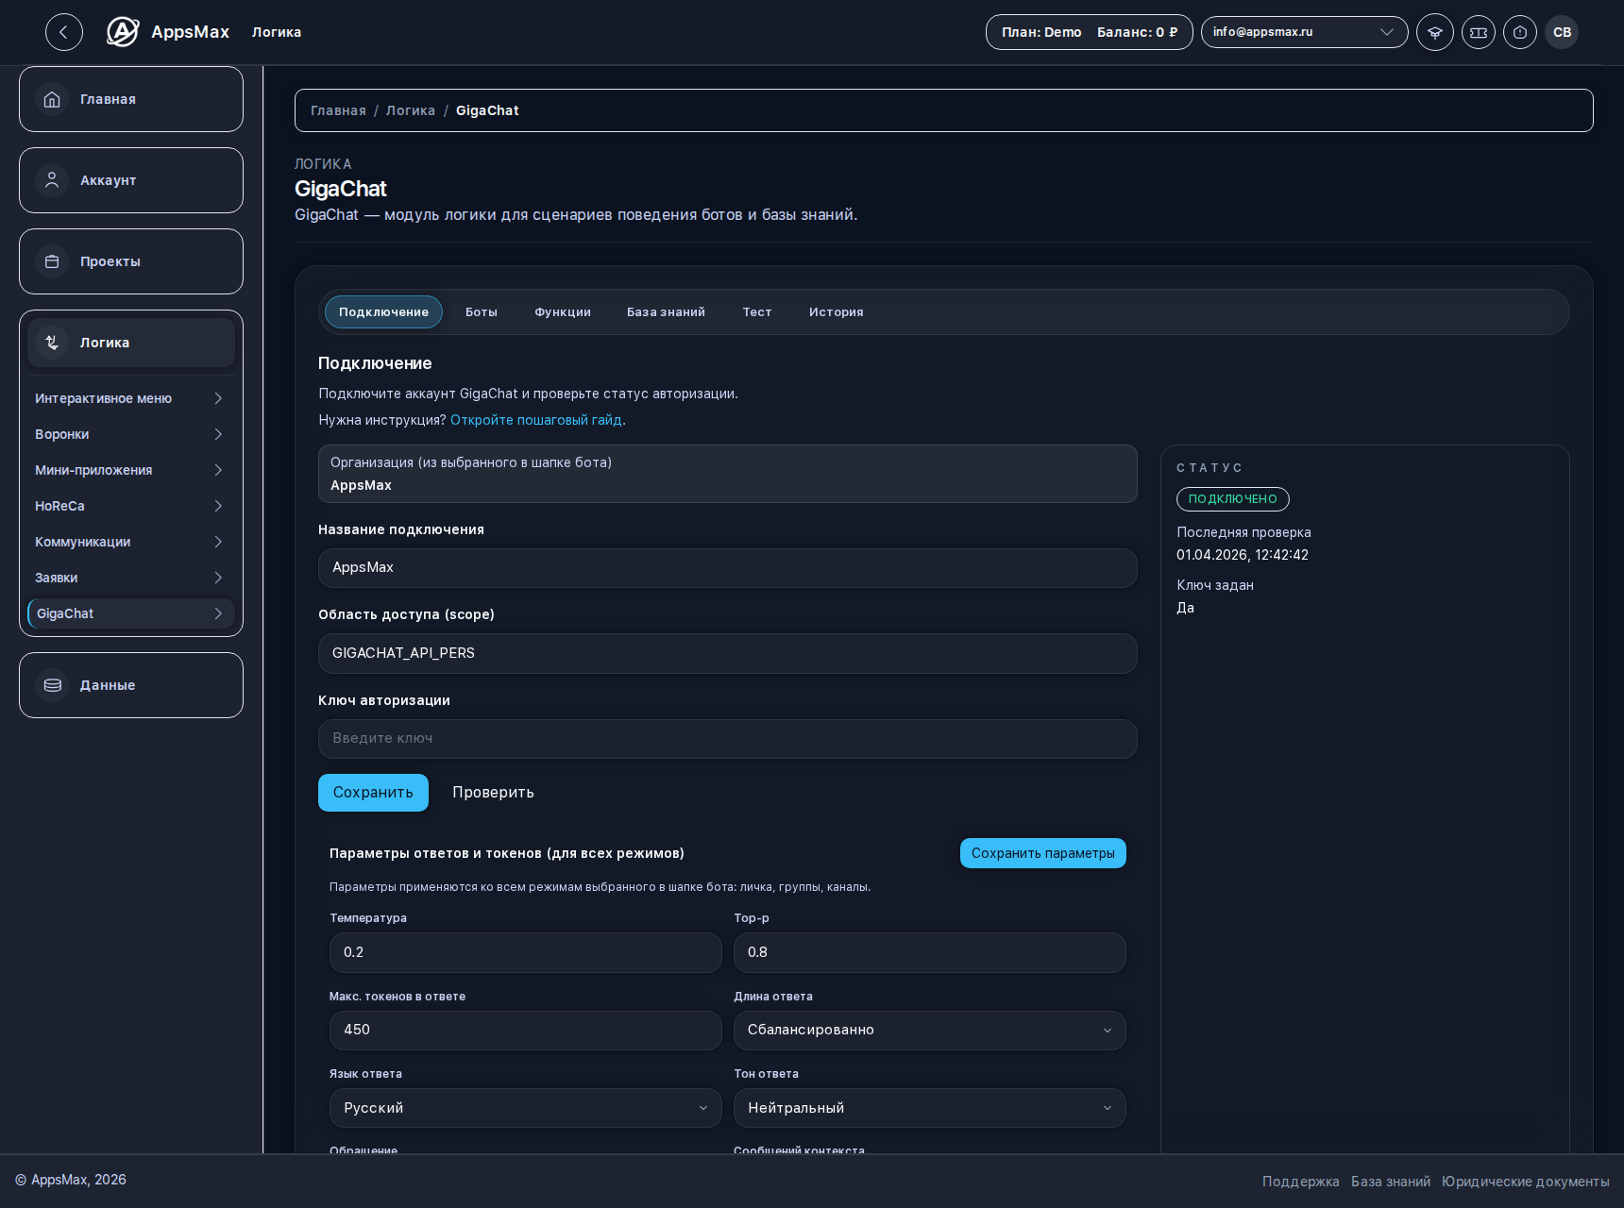Click the Ключ авторизации input field
This screenshot has width=1624, height=1208.
tap(728, 739)
